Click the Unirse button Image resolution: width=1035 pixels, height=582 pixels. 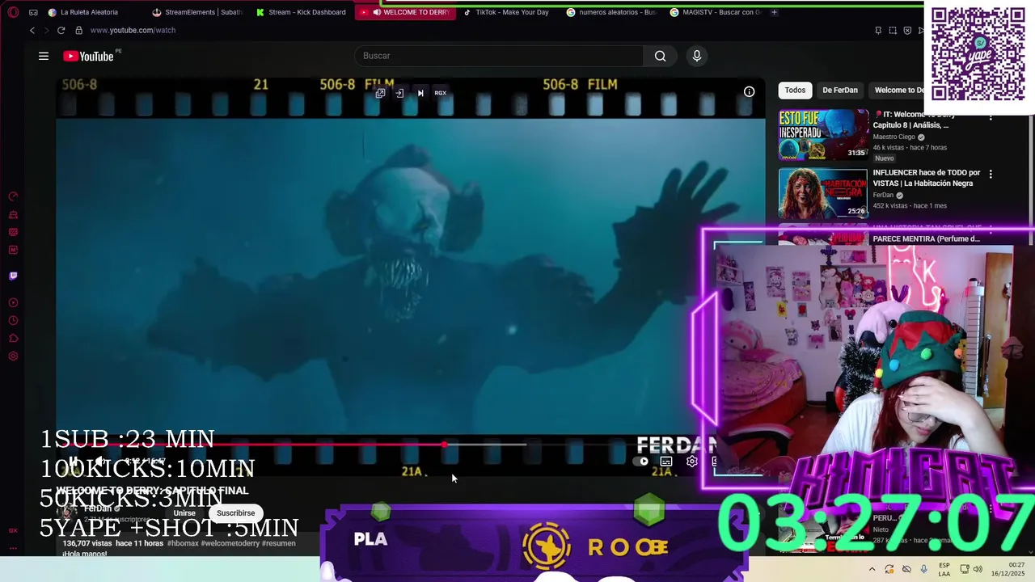pyautogui.click(x=184, y=513)
